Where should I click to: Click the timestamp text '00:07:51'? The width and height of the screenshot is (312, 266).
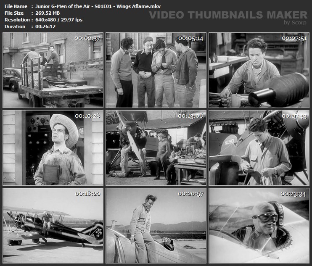pyautogui.click(x=294, y=38)
